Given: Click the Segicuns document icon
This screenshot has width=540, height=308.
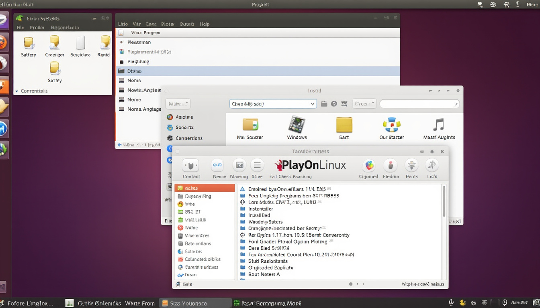Looking at the screenshot, I should (x=80, y=43).
